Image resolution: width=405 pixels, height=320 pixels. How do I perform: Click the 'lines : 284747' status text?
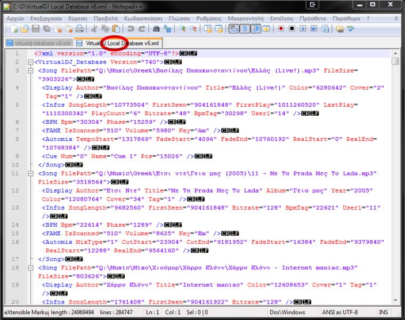[116, 312]
